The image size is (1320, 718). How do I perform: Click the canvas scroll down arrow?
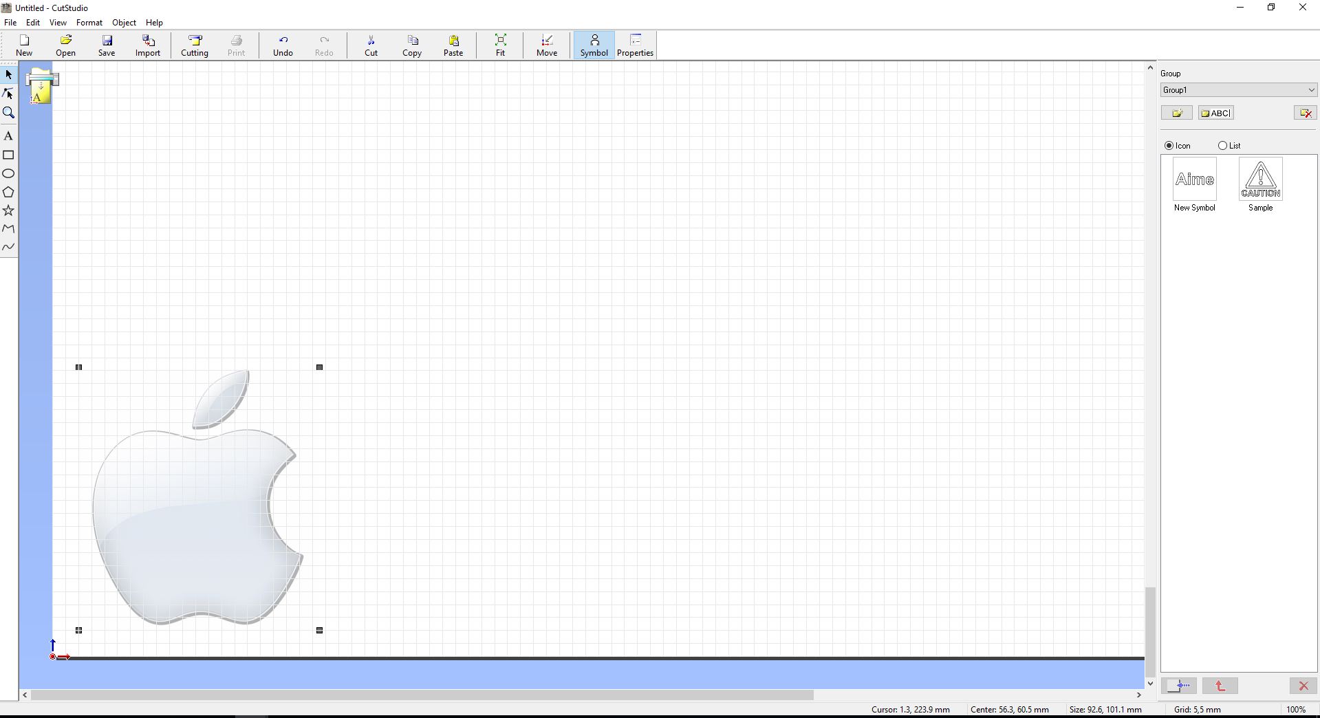[1150, 684]
